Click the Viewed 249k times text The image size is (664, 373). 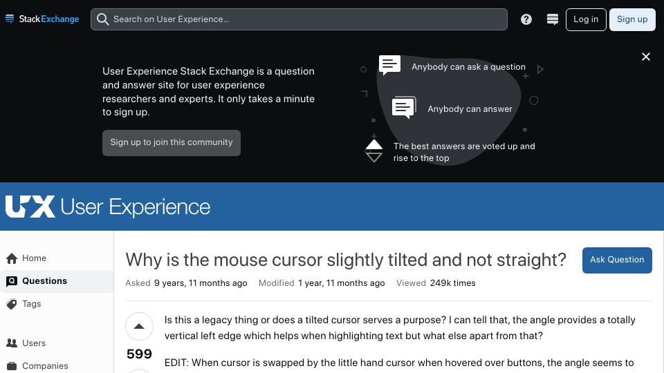[x=436, y=283]
